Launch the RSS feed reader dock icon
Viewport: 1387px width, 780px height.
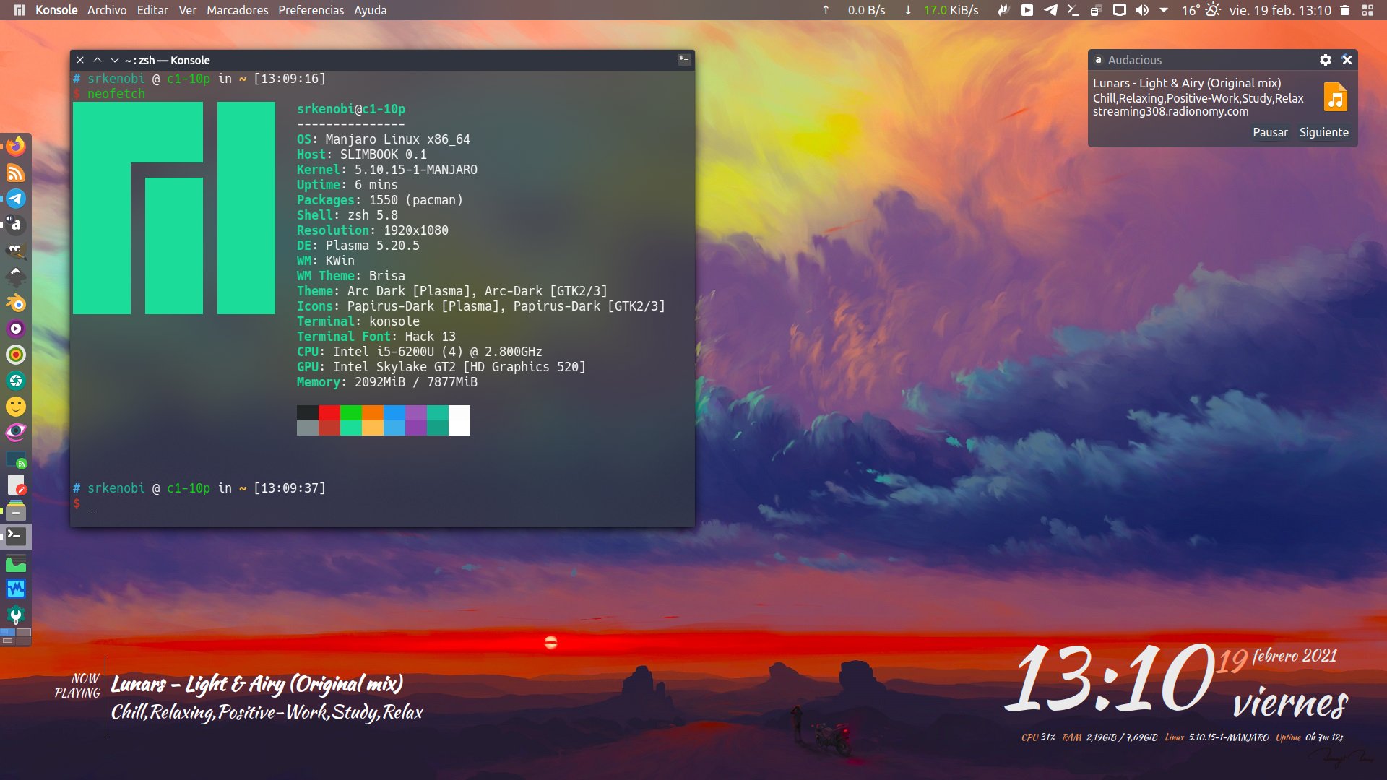coord(16,173)
